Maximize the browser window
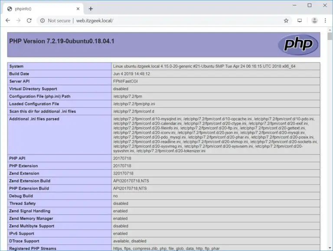Image resolution: width=333 pixels, height=251 pixels. tap(310, 5)
